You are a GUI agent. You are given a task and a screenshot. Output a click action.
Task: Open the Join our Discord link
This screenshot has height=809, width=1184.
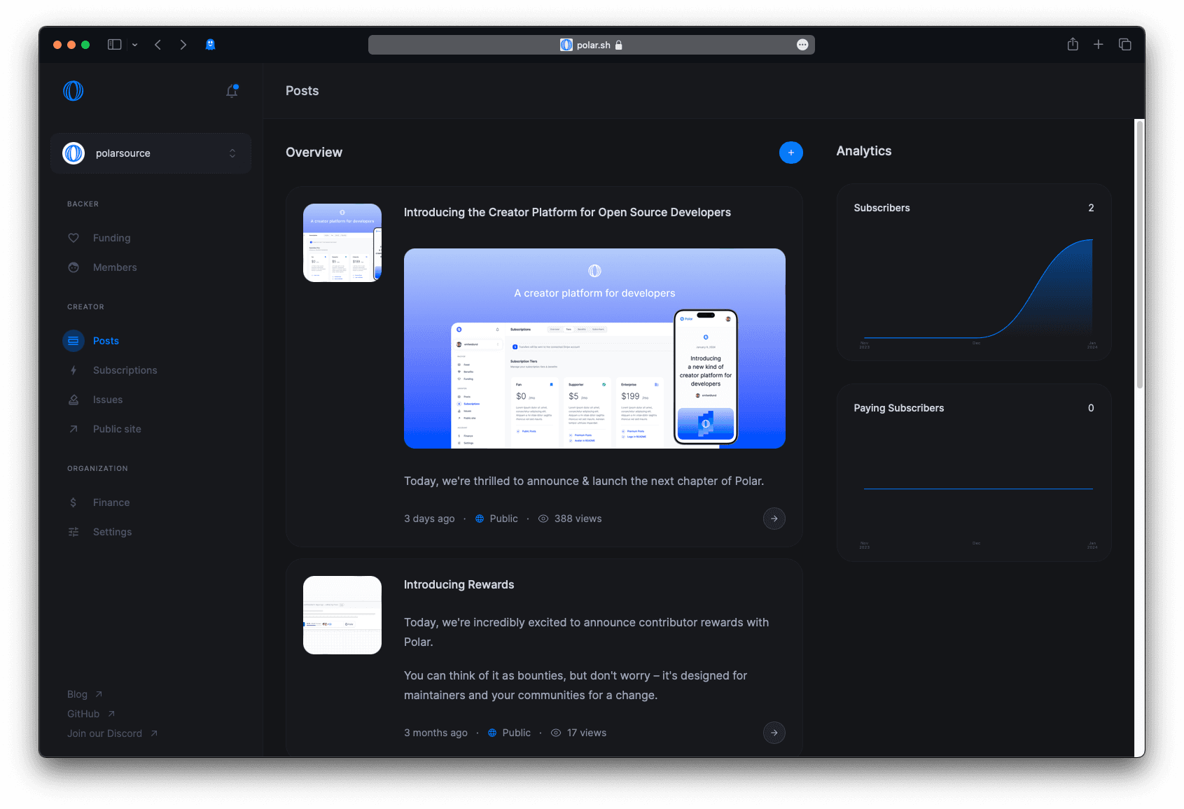coord(112,733)
